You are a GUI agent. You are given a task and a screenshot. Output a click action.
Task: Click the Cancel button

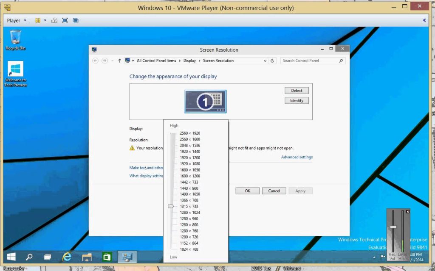[x=274, y=191]
